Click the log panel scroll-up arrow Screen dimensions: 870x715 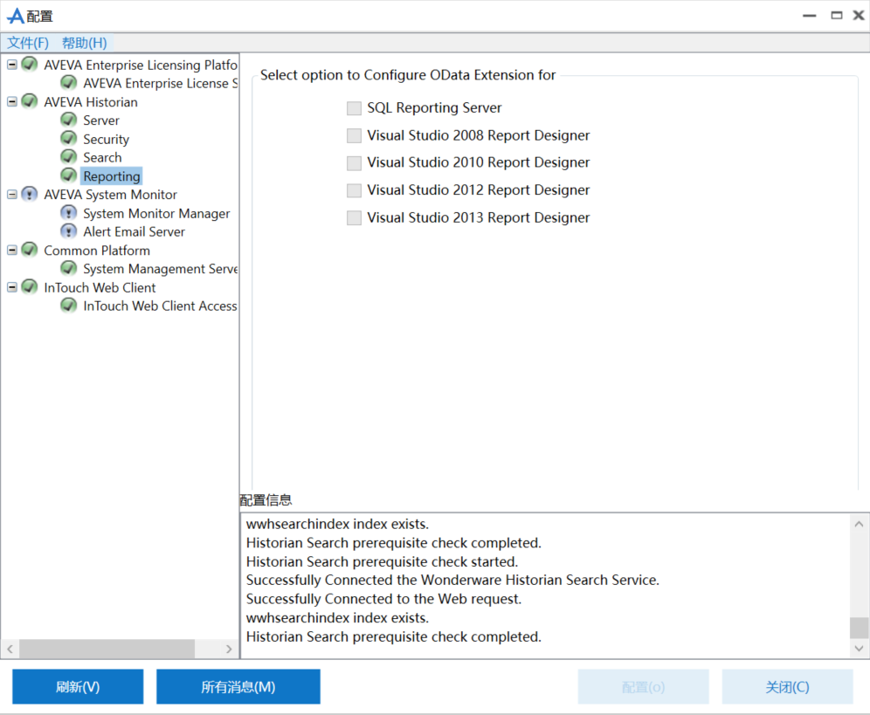point(860,524)
